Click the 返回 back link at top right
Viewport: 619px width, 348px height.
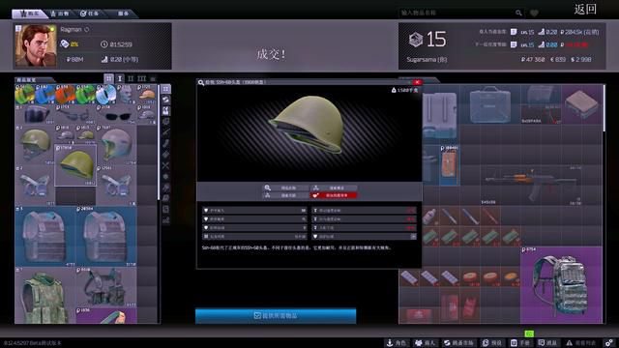(585, 9)
